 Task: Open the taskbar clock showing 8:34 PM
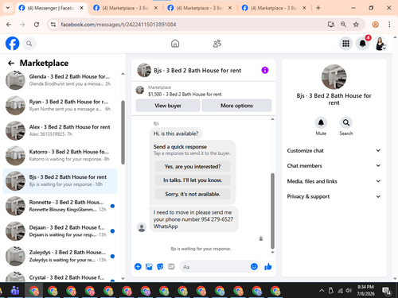365,290
